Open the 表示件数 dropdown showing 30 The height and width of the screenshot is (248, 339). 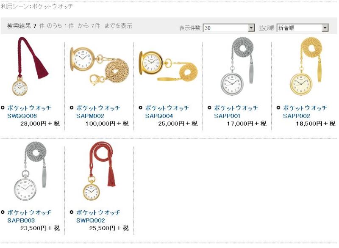click(x=229, y=28)
